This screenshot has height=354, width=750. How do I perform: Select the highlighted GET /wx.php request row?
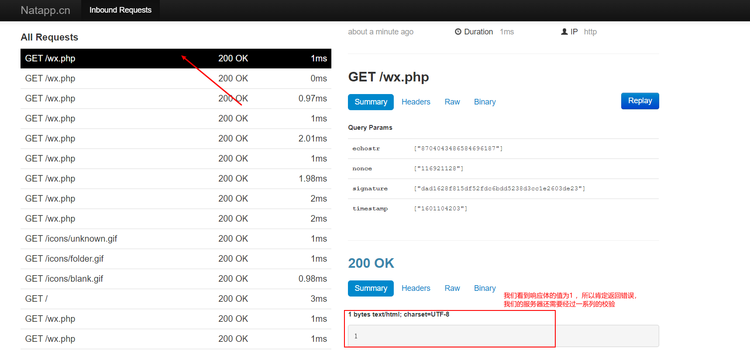(176, 58)
